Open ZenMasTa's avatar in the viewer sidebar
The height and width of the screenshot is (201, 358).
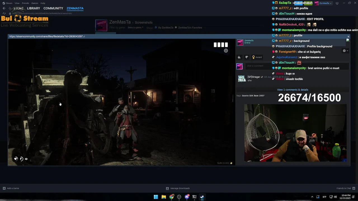click(x=240, y=42)
